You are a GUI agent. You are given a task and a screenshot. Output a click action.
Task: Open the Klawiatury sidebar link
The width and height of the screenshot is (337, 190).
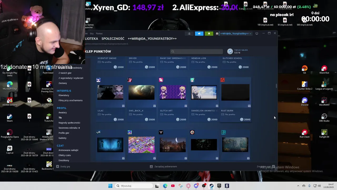[x=64, y=95]
